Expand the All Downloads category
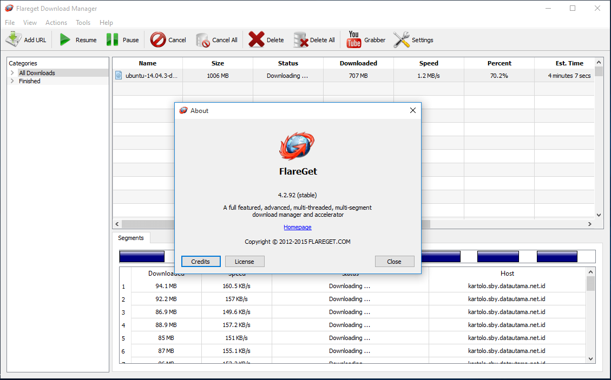 point(12,73)
